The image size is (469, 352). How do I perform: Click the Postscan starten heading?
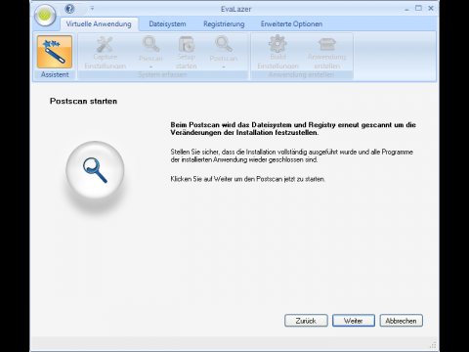point(83,101)
